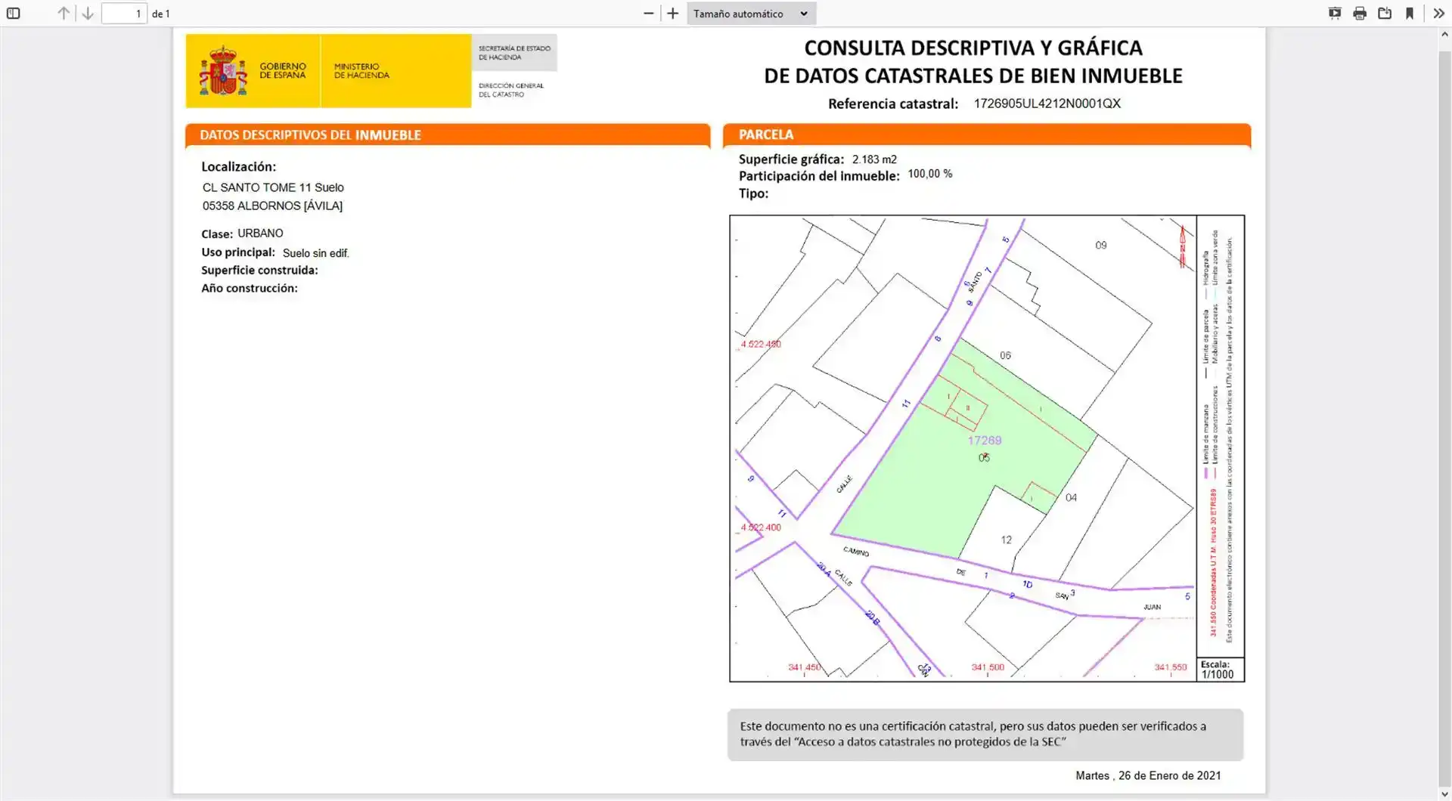Open a file icon
Screen dimensions: 1452x801
click(x=1385, y=14)
